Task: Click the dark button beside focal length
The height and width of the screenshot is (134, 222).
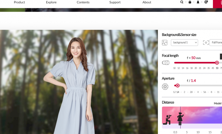Action: pyautogui.click(x=221, y=56)
